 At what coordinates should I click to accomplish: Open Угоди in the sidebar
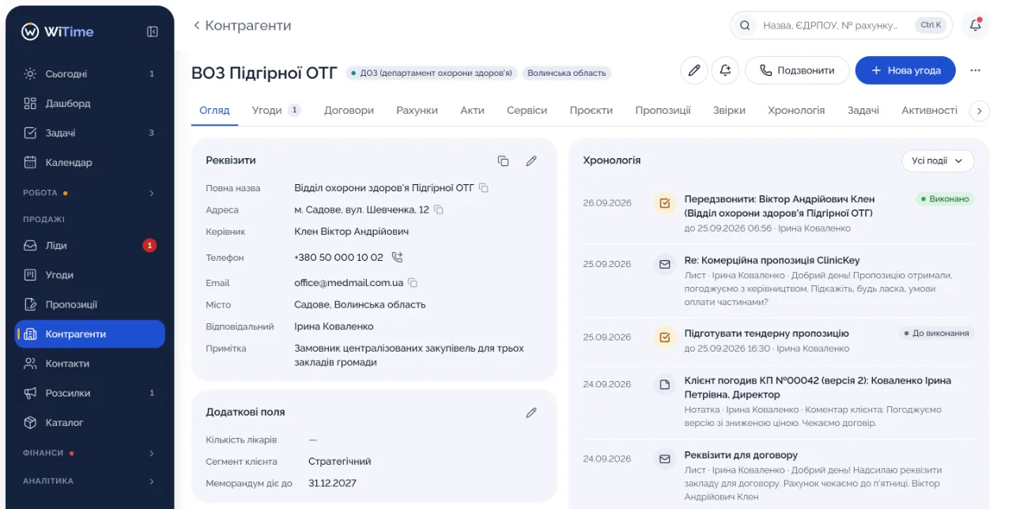coord(89,275)
